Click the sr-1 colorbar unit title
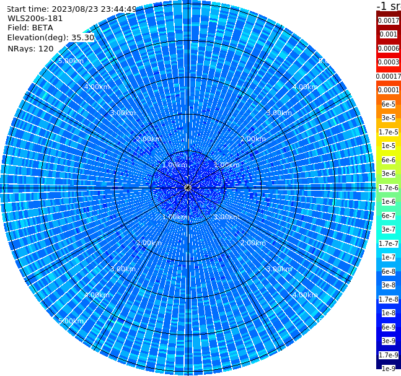The height and width of the screenshot is (376, 401). [389, 6]
